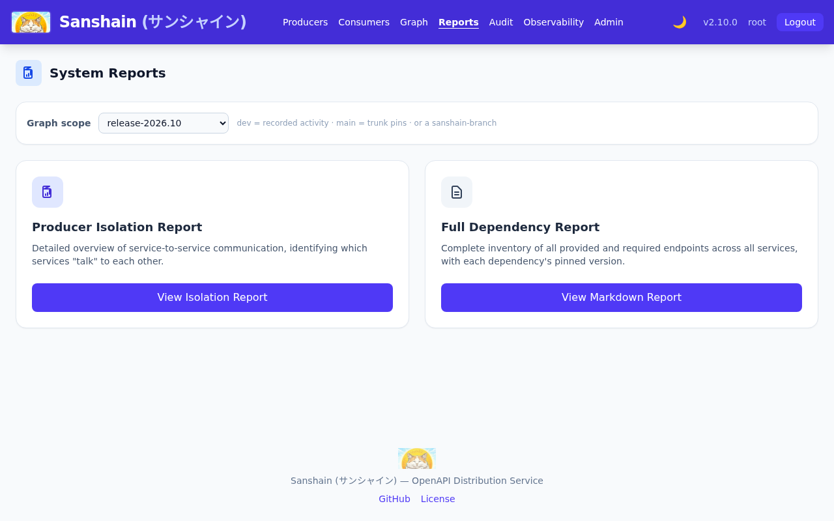Screen dimensions: 834x521
Task: Click the System Reports heading
Action: click(108, 73)
